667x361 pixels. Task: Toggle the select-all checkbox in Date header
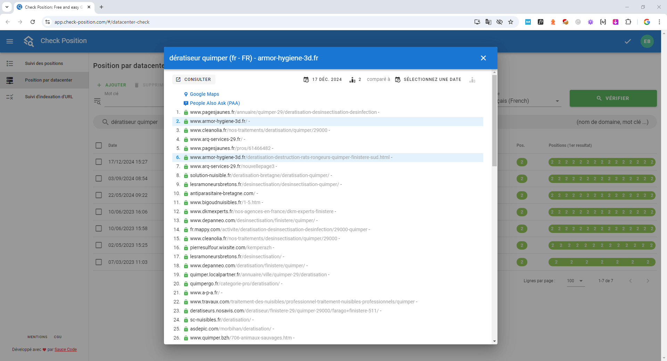tap(99, 145)
